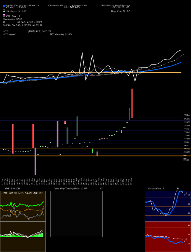Click the 'SI 14/5: 41.32 / 39.21' readout

[29, 22]
